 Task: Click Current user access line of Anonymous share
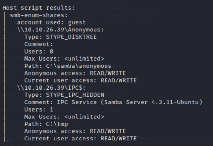pos(81,80)
